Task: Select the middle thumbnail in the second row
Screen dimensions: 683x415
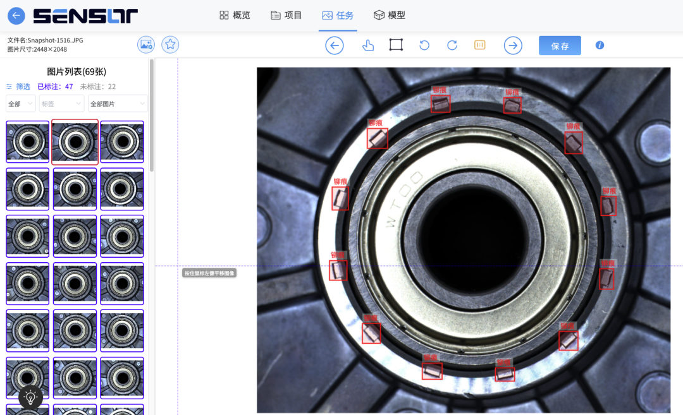Action: pyautogui.click(x=75, y=189)
